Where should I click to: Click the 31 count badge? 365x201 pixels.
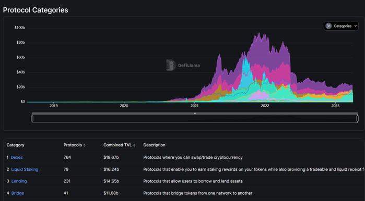point(328,26)
